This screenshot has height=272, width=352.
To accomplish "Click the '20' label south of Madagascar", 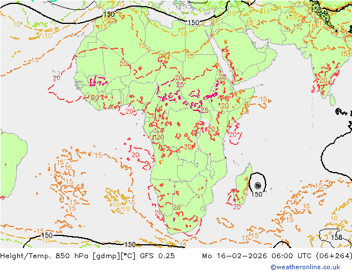I will pos(237,207).
